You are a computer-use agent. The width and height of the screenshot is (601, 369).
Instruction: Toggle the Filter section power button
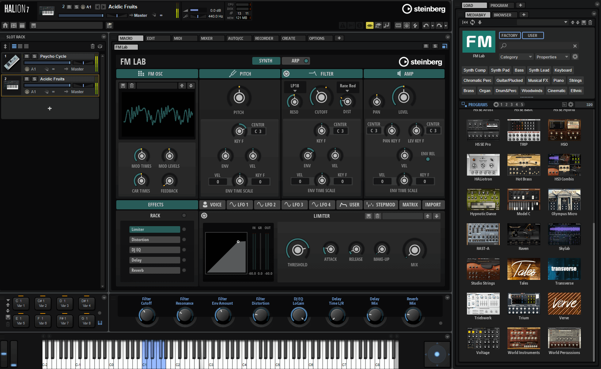coord(287,74)
